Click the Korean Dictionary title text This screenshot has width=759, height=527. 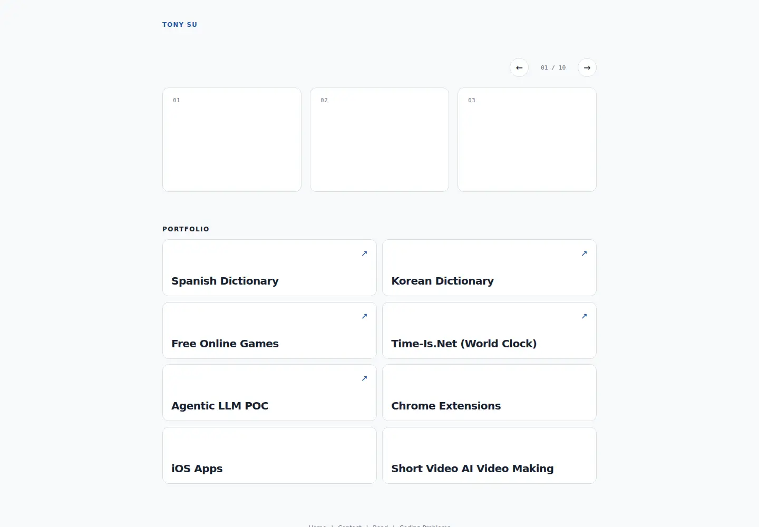(x=443, y=281)
